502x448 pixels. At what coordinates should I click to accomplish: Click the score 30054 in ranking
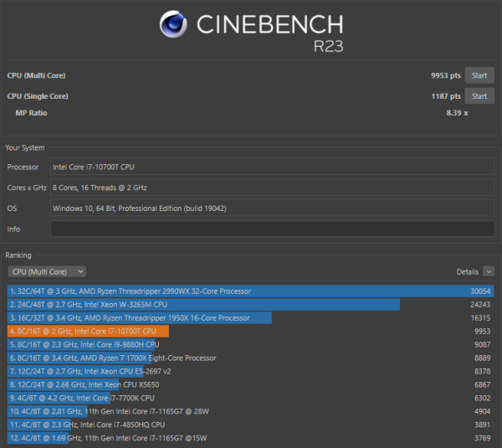[x=480, y=291]
